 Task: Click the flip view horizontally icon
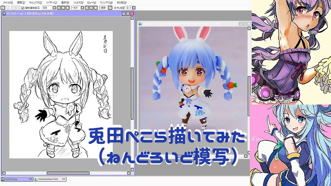pos(110,8)
